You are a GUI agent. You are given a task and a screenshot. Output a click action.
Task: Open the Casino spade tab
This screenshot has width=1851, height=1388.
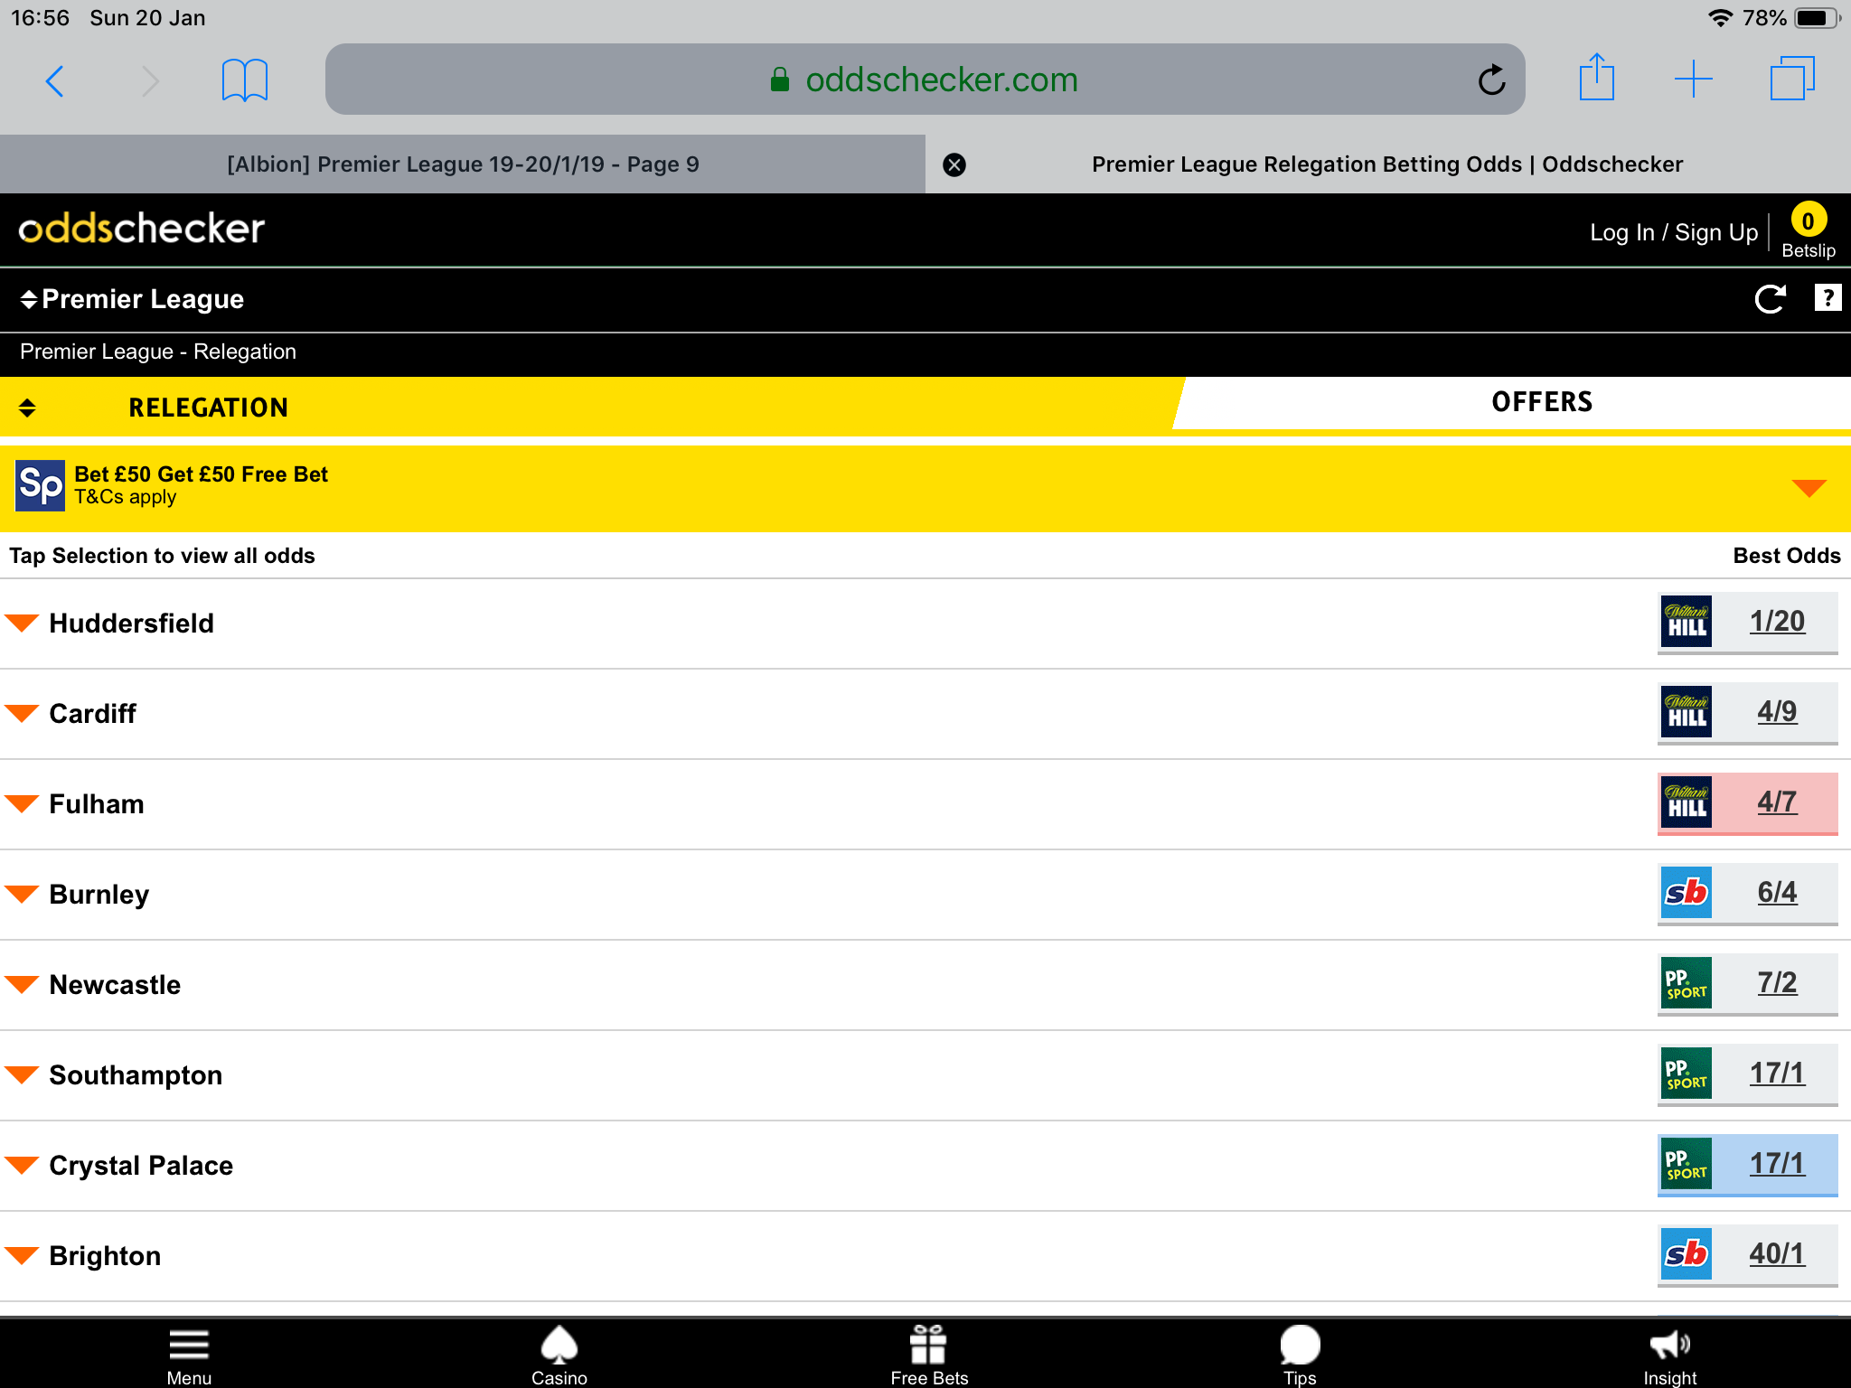click(x=559, y=1355)
